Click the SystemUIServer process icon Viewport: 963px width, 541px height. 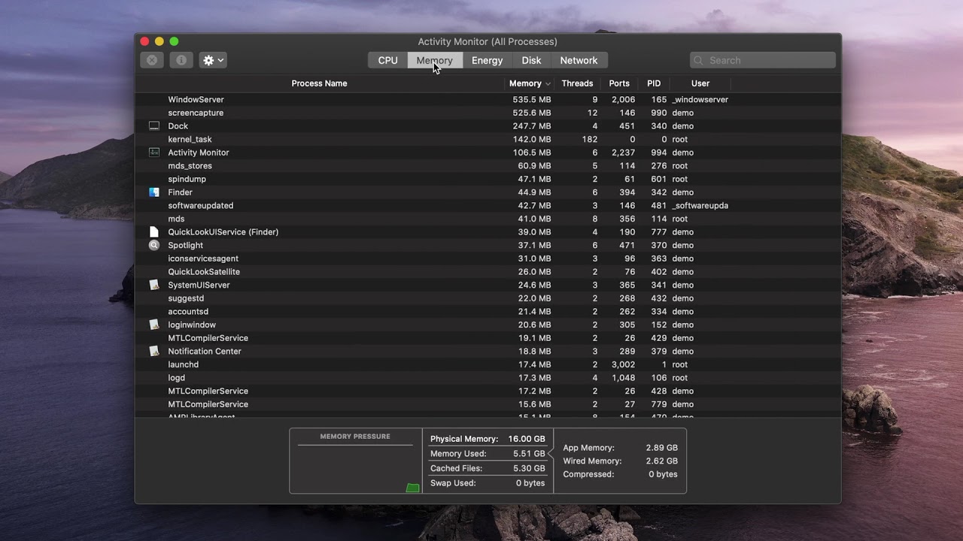[154, 285]
